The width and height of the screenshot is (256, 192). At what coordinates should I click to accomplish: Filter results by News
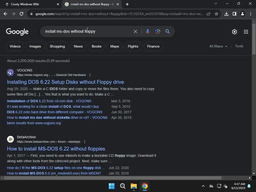(78, 46)
